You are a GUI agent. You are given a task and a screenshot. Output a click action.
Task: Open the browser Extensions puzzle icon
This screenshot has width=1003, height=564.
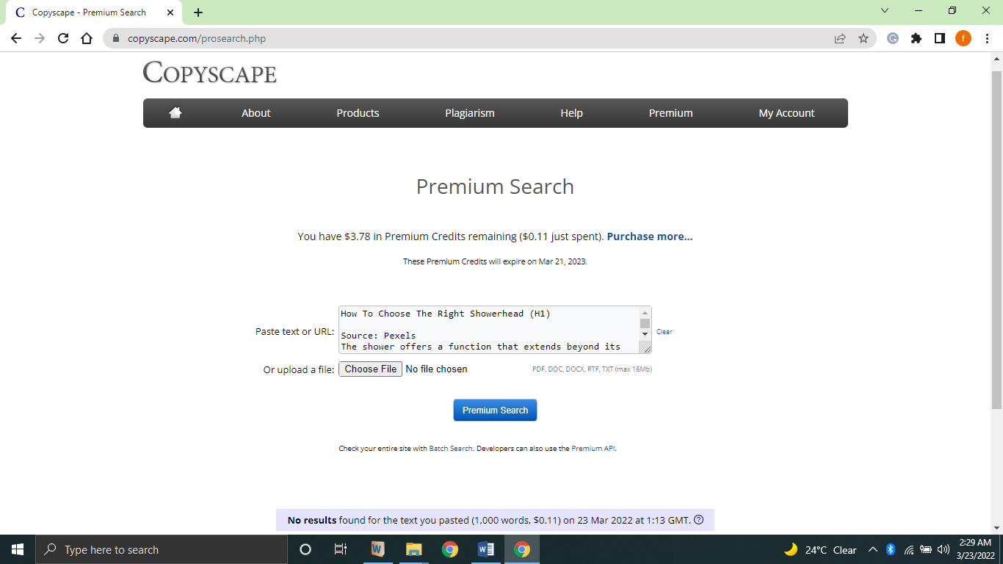(x=916, y=38)
